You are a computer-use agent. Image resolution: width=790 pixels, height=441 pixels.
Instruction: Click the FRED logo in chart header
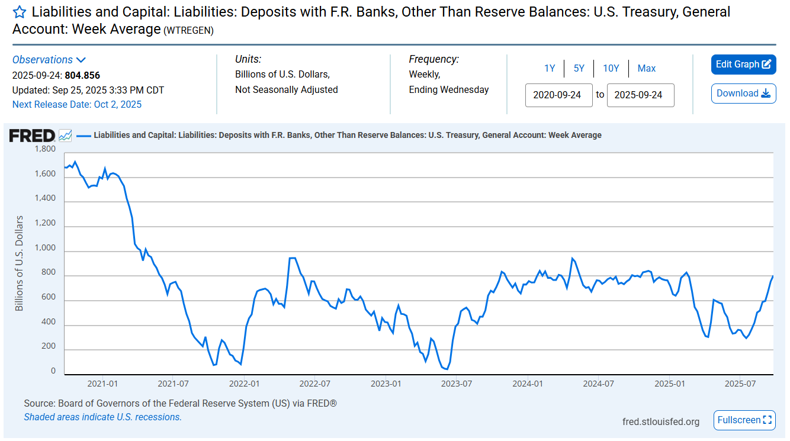(32, 136)
